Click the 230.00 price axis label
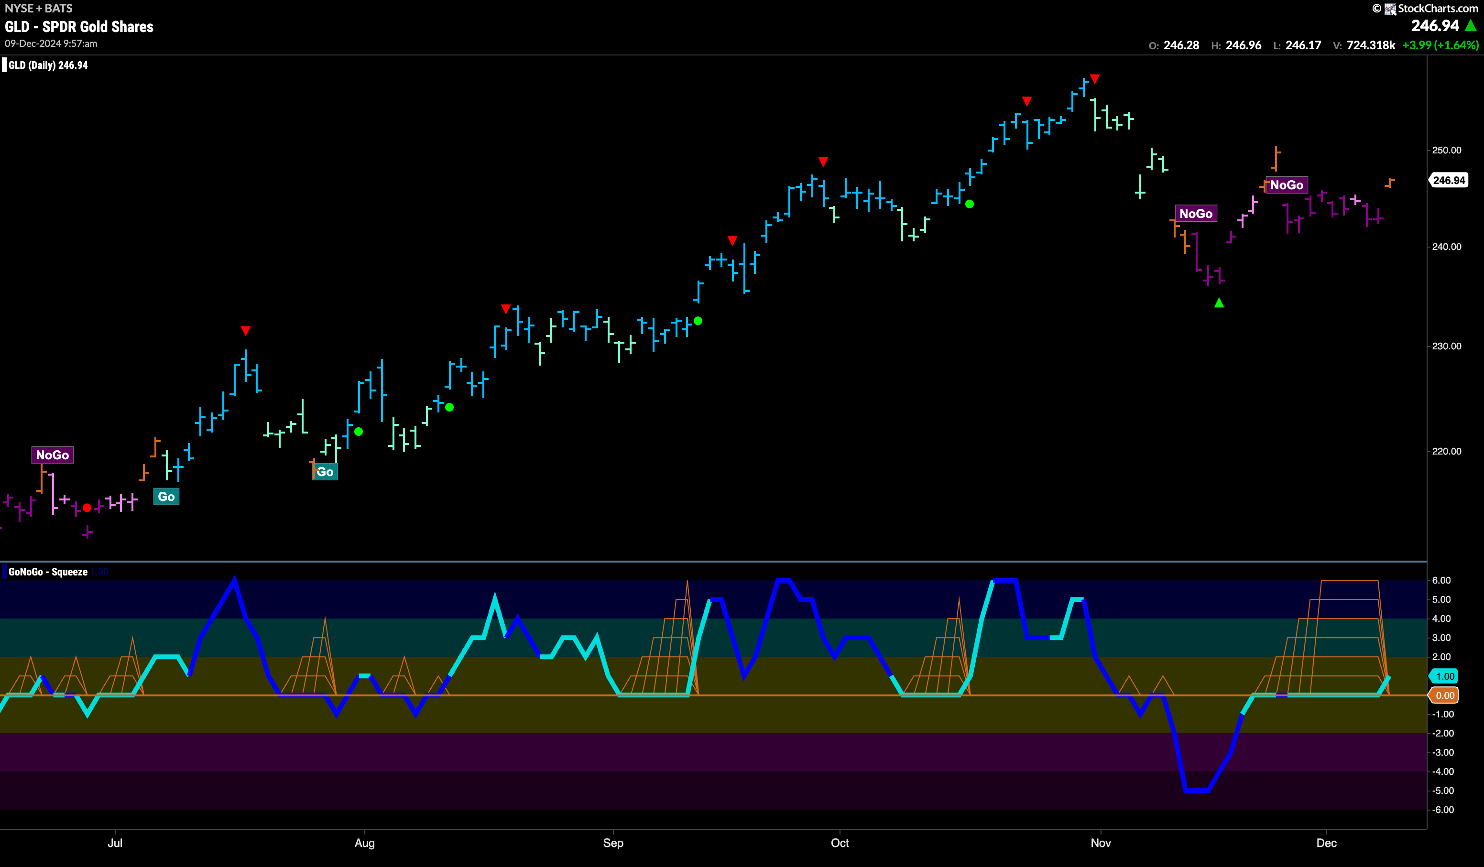 [1446, 346]
